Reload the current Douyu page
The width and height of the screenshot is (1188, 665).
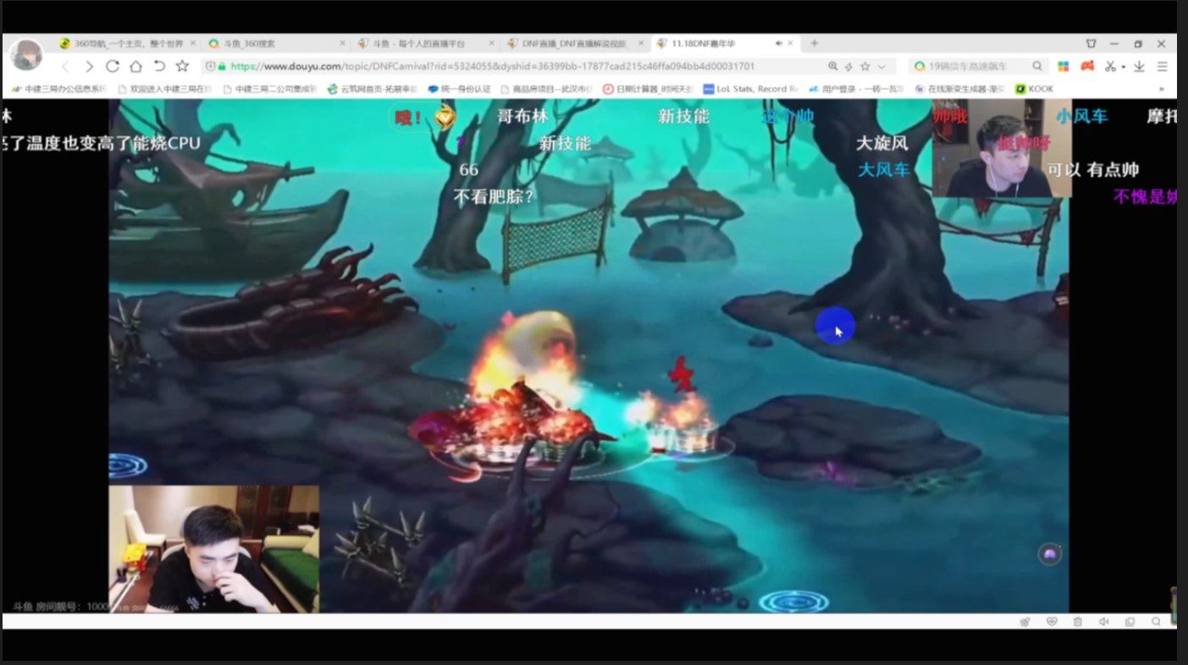(x=112, y=66)
